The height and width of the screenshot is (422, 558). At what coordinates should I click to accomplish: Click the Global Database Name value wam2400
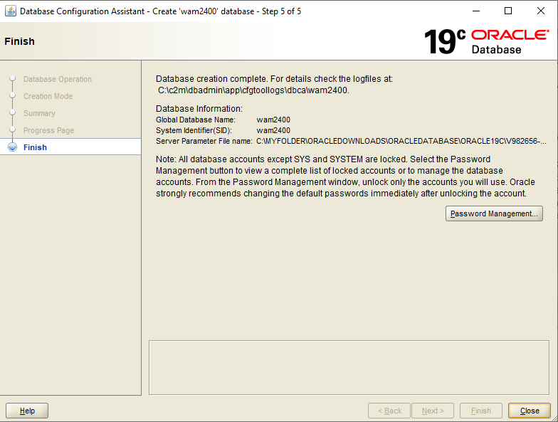coord(273,120)
